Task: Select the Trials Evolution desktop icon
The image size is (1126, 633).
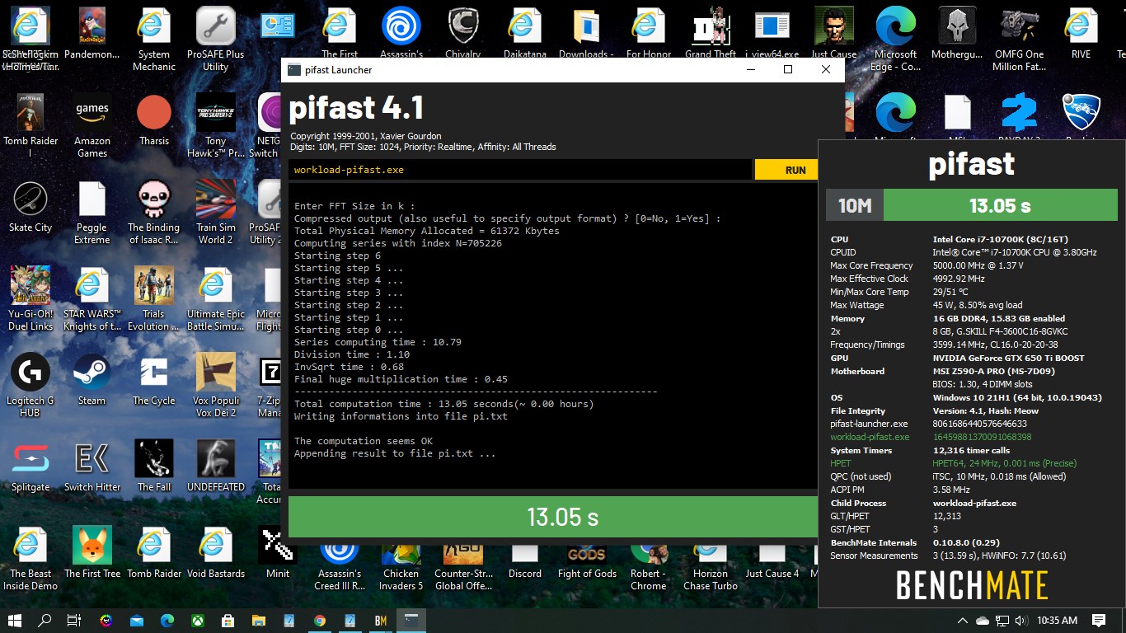Action: point(154,298)
